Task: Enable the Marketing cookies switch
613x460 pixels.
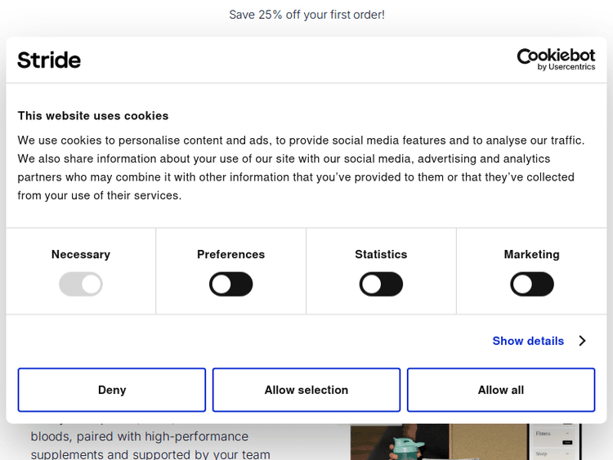Action: tap(531, 284)
